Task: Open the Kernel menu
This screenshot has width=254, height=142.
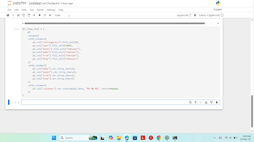Action: click(x=40, y=10)
